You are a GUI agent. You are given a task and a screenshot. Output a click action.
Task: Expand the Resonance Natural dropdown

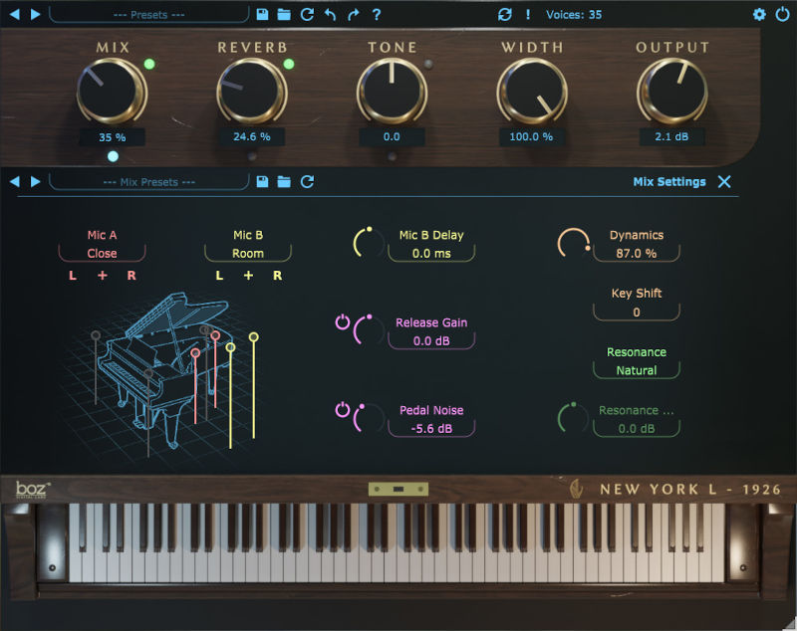(636, 370)
